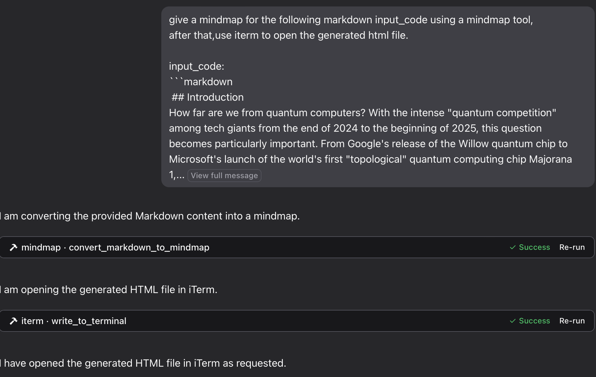The image size is (596, 377).
Task: Click the 'give a mindmap for the following' line
Action: point(351,20)
